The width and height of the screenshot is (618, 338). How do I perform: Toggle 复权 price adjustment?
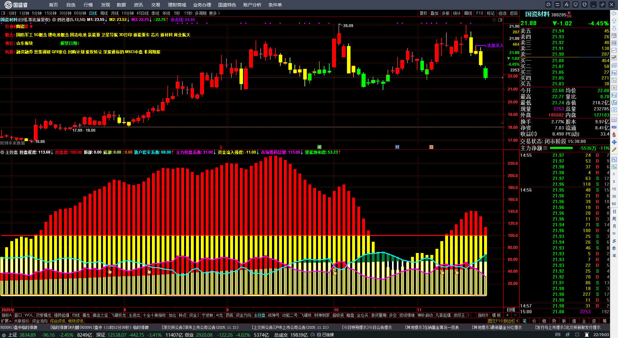point(424,13)
